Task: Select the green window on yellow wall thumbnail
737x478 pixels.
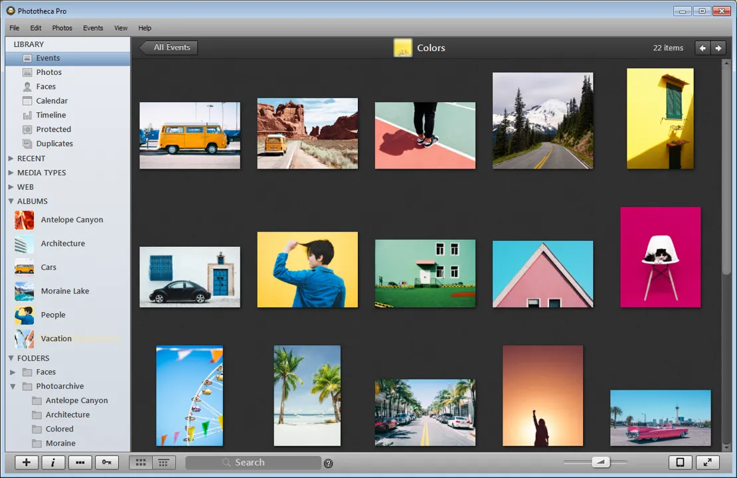Action: (x=661, y=118)
